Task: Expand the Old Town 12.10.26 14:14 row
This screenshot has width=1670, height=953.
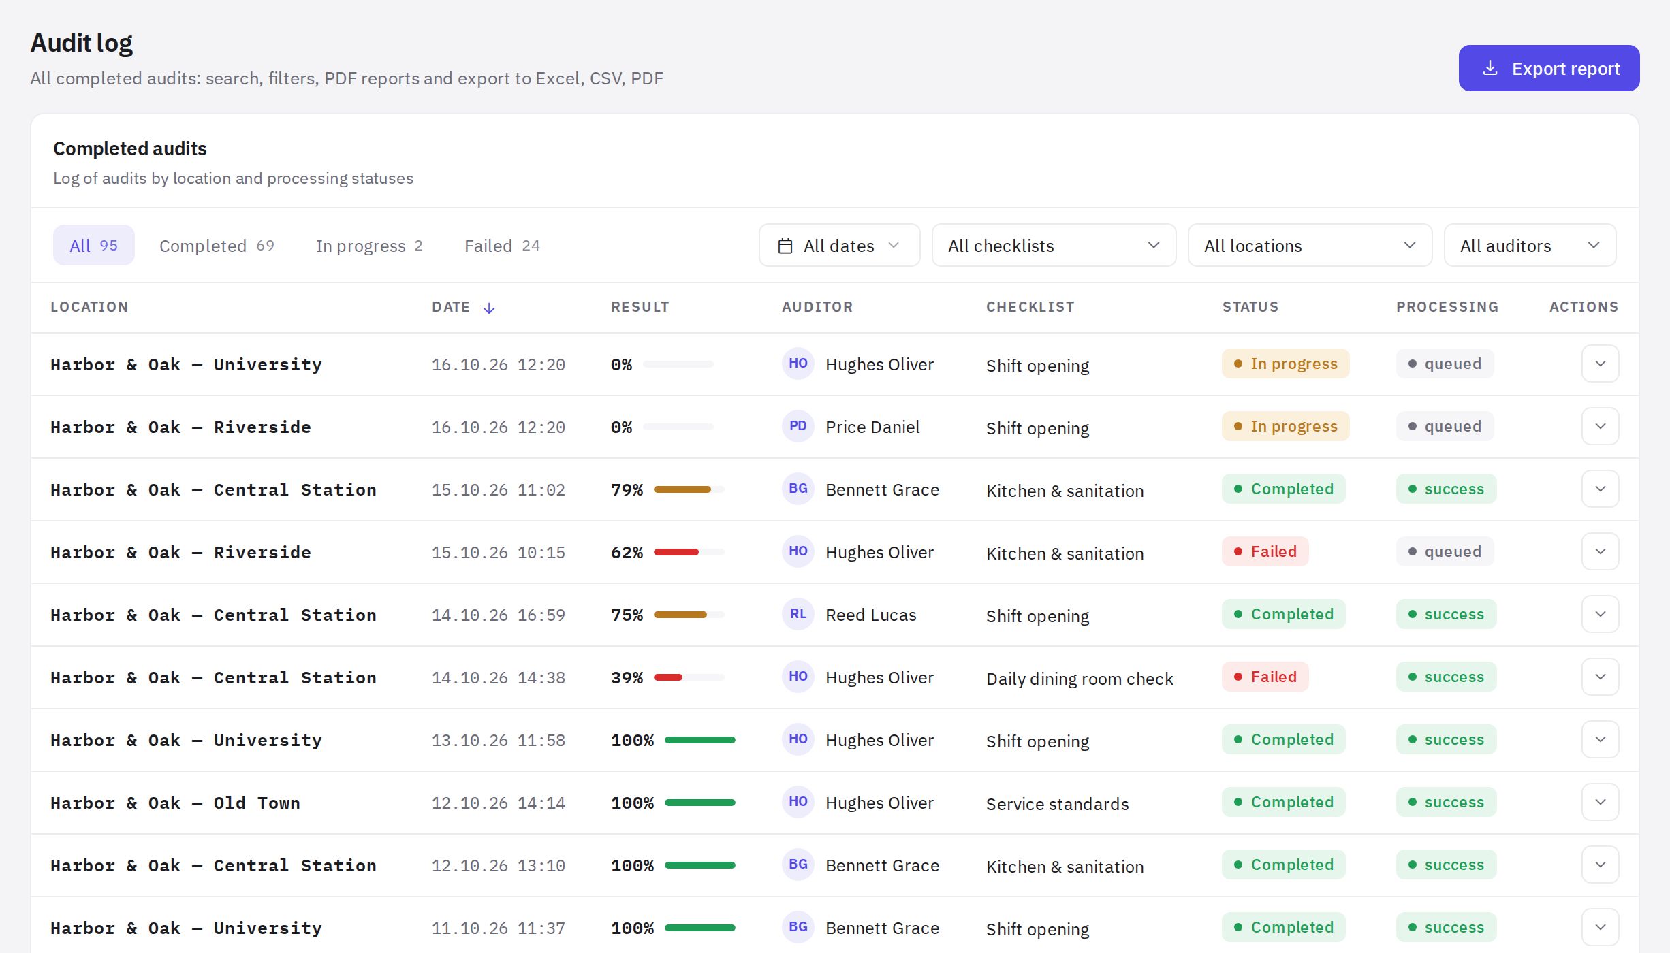Action: point(1600,802)
